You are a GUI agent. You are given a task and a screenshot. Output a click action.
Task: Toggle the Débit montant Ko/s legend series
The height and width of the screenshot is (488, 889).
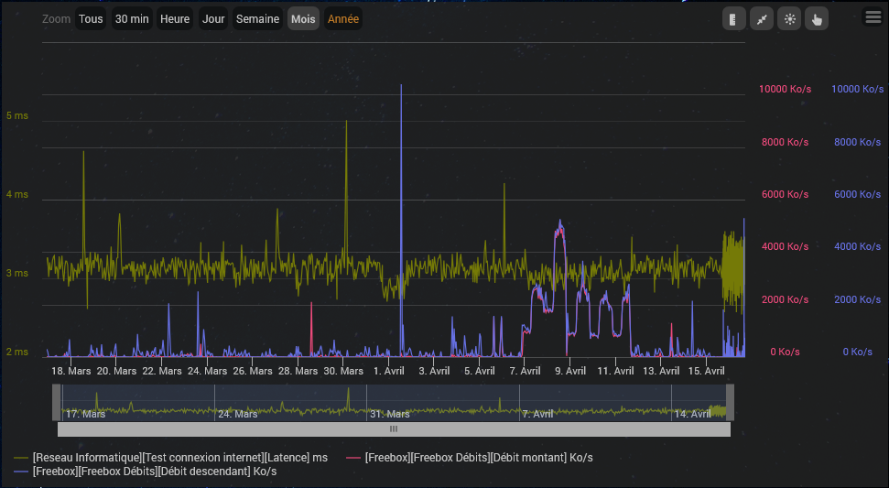[470, 458]
